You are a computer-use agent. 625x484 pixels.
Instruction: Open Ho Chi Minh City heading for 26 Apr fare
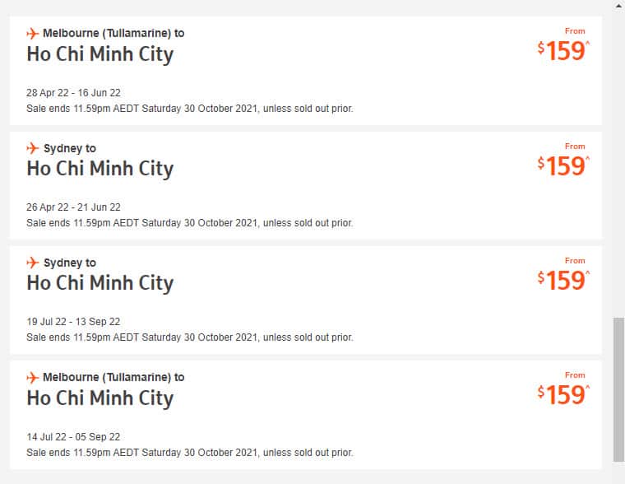coord(100,169)
